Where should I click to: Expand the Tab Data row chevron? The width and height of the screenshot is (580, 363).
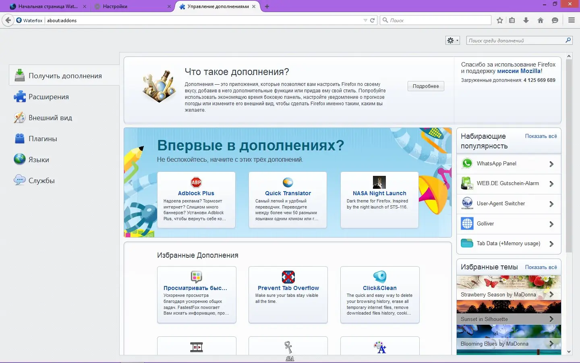551,244
